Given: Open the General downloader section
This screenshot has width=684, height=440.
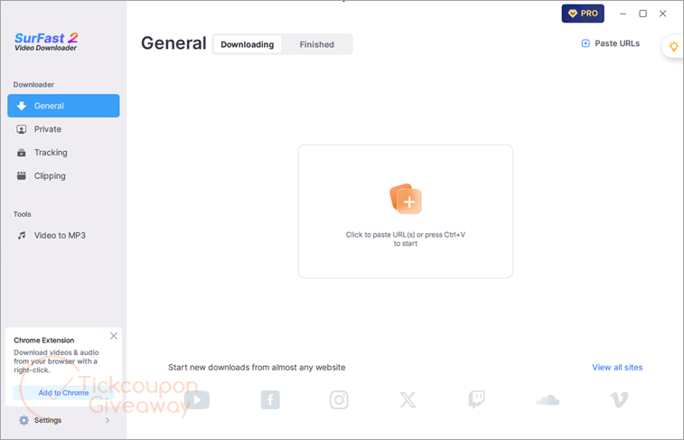Looking at the screenshot, I should (63, 106).
